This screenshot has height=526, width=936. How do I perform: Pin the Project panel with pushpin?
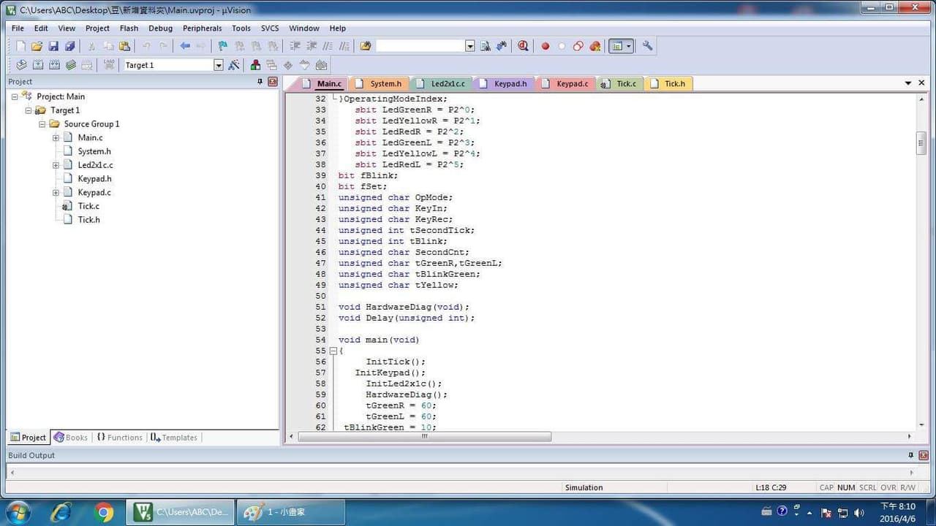click(x=260, y=82)
